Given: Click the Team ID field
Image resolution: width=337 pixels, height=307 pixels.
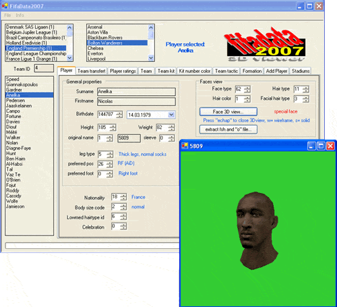Looking at the screenshot, I should pyautogui.click(x=44, y=68).
